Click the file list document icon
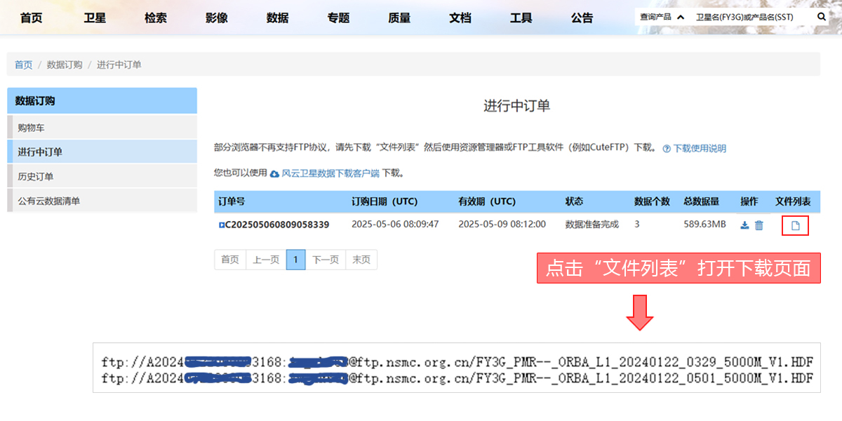842x421 pixels. click(x=795, y=225)
